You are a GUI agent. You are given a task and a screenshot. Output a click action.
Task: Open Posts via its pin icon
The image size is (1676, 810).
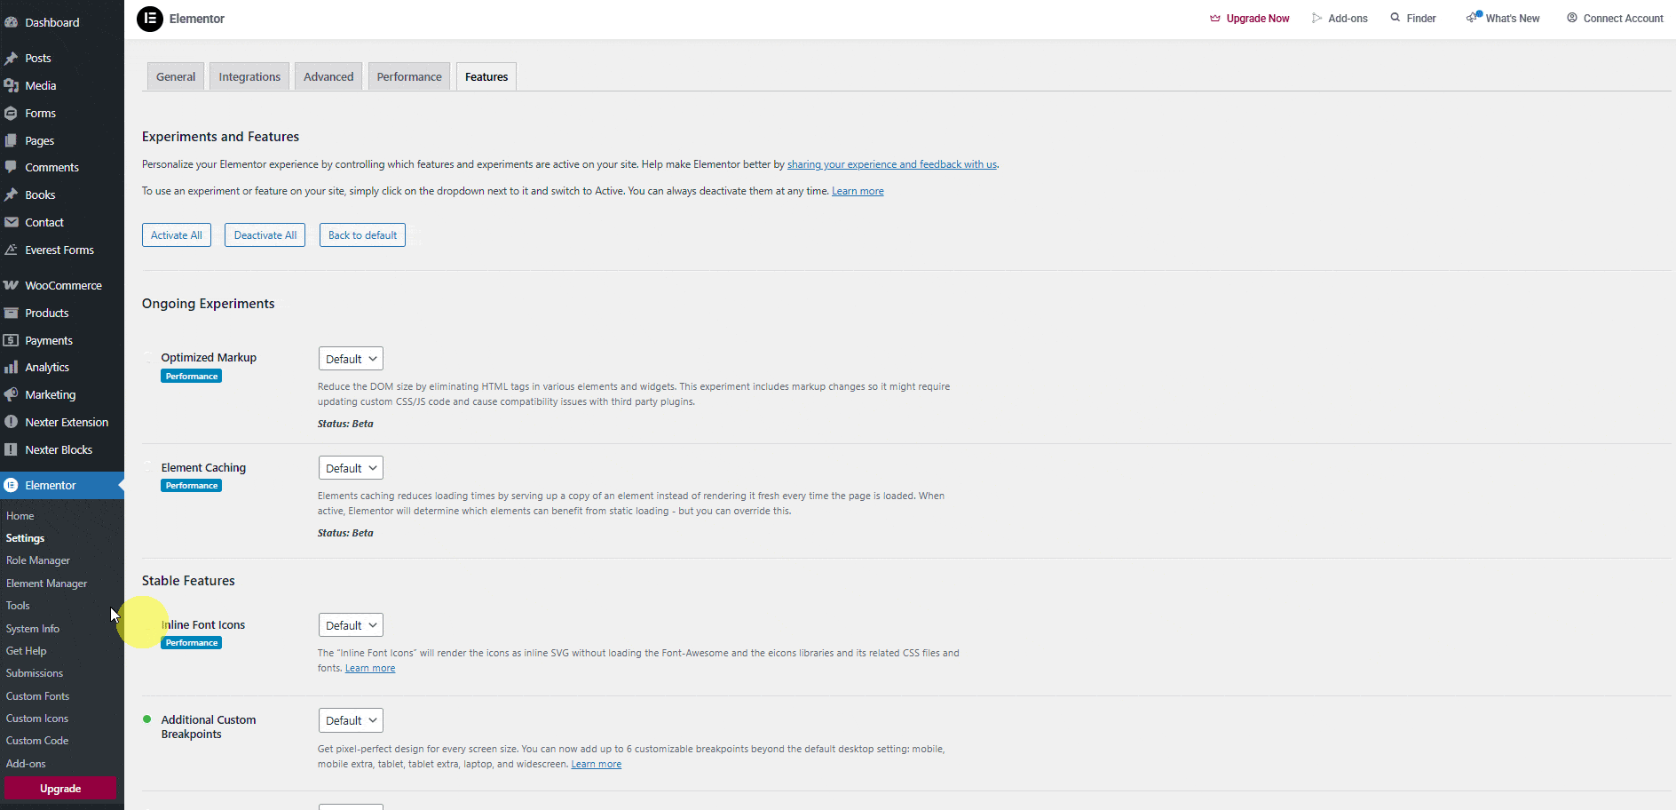pos(11,59)
